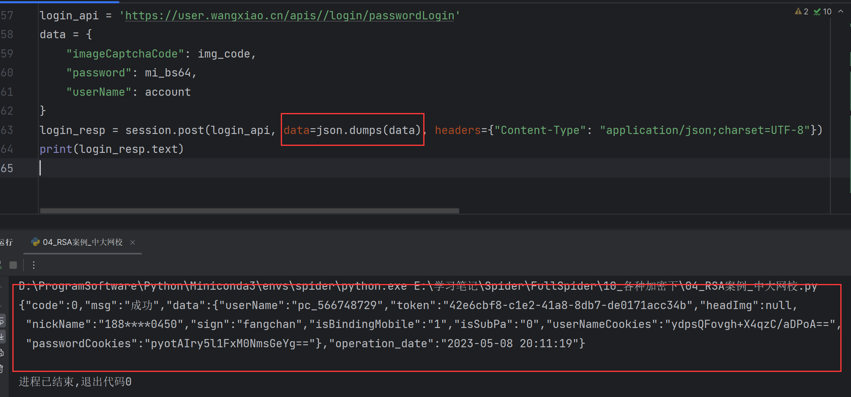851x397 pixels.
Task: Click the login_resp assignment on line 63
Action: point(72,130)
